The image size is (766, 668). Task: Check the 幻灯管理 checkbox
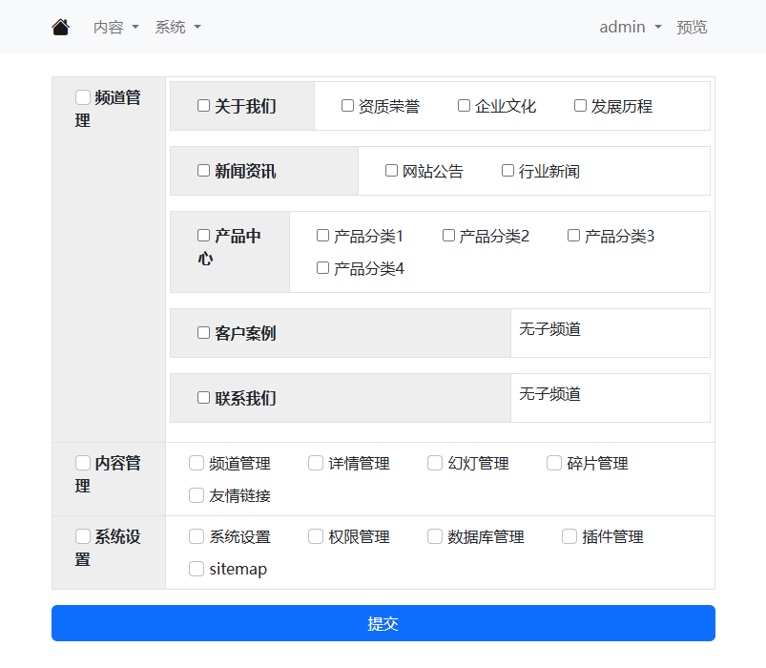pos(434,463)
